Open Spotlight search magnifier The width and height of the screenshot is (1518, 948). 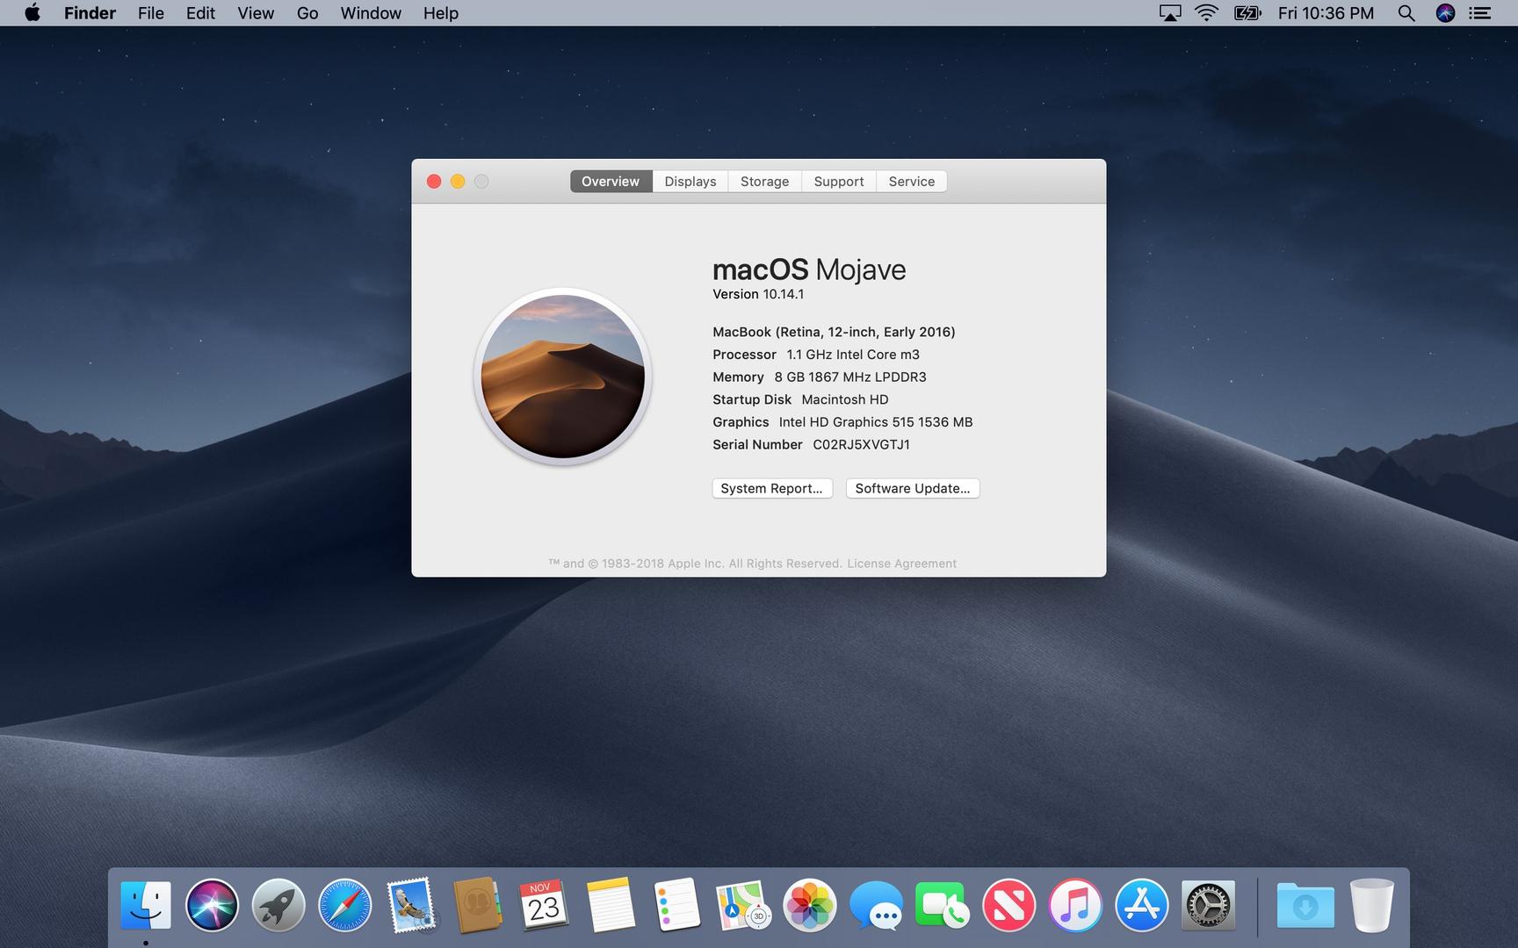pos(1406,13)
